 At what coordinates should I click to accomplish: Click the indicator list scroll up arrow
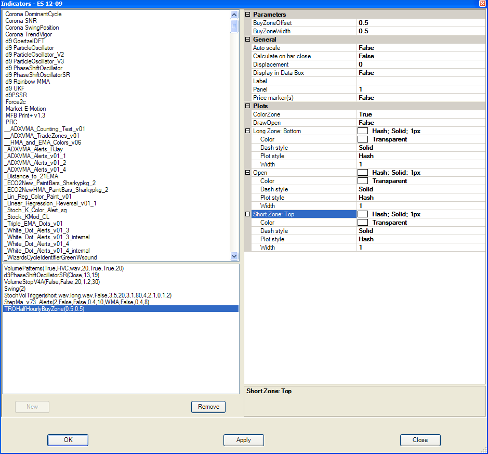point(234,15)
